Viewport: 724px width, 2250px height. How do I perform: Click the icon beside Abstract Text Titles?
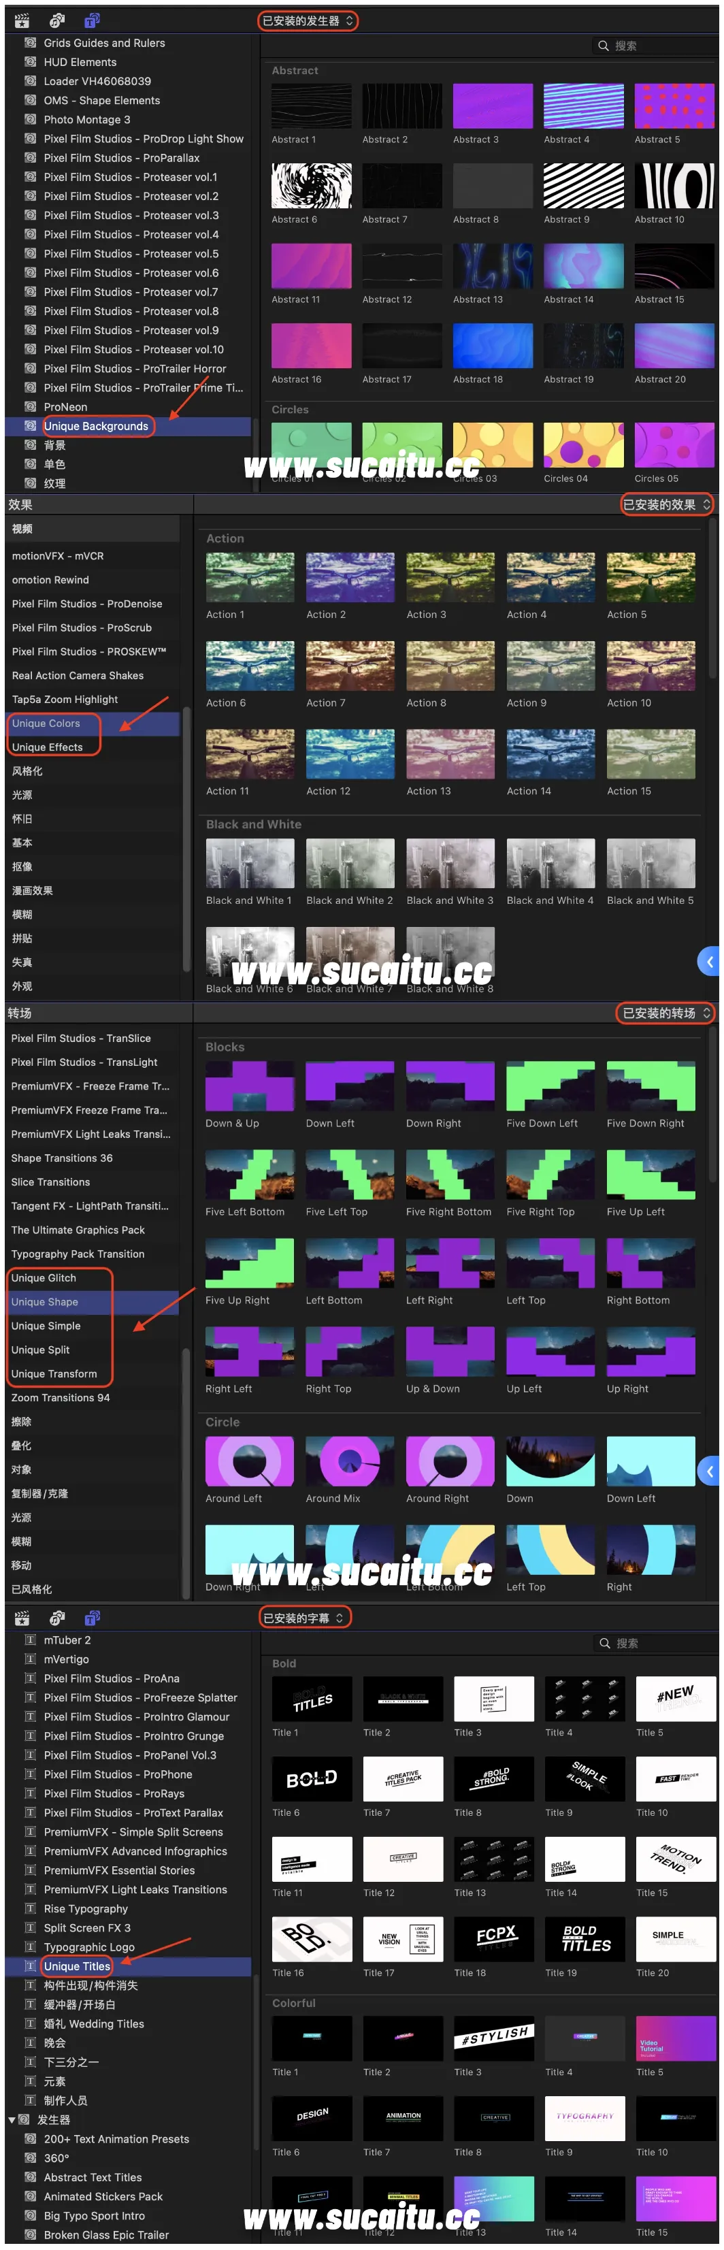pos(31,2176)
